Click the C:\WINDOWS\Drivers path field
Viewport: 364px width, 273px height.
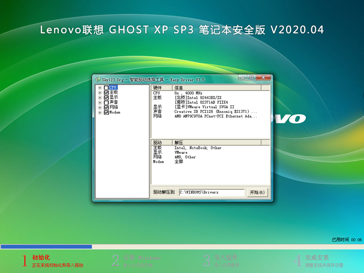pyautogui.click(x=212, y=192)
